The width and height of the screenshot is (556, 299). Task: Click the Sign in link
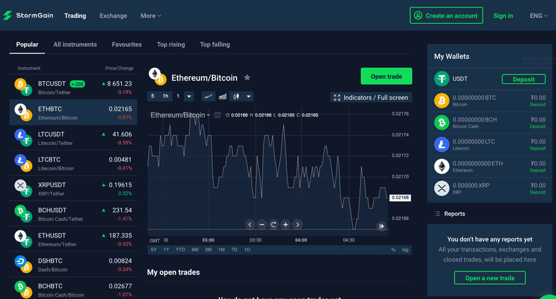point(503,16)
